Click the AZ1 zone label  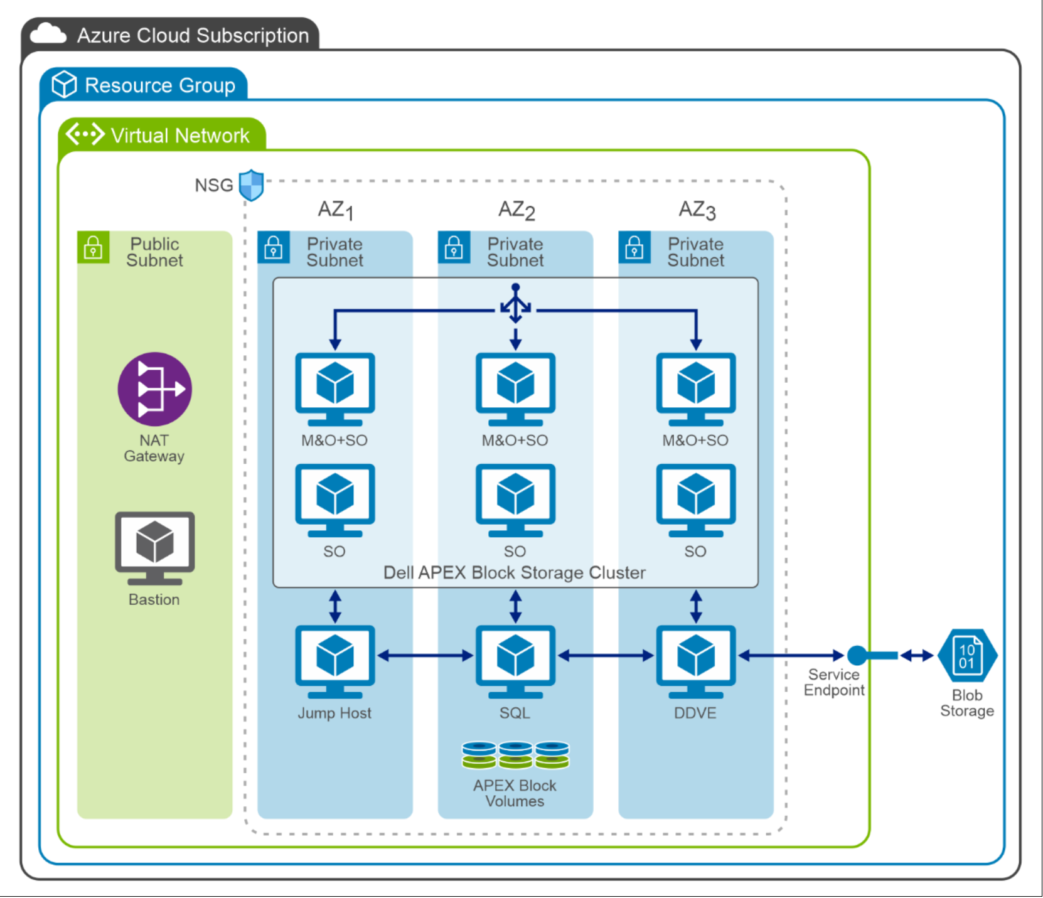[336, 210]
